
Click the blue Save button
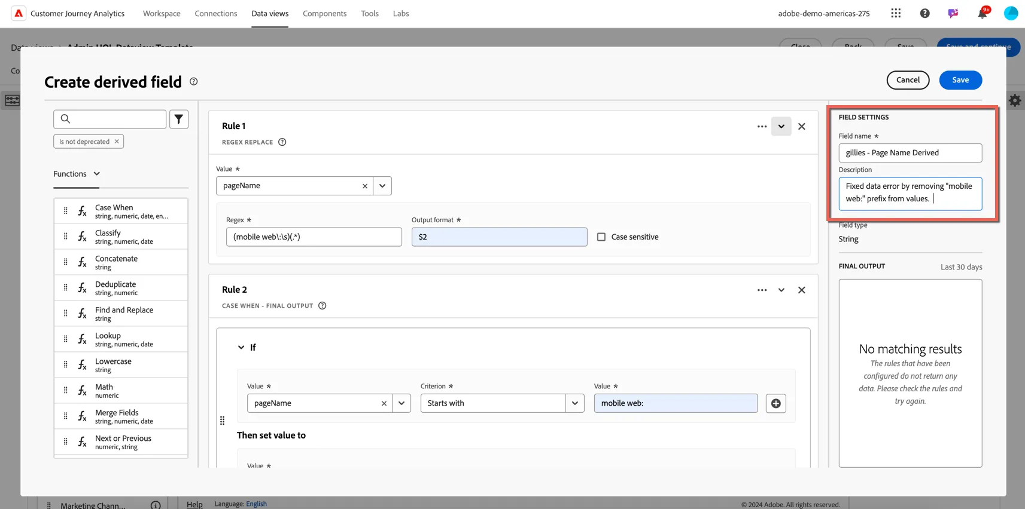(960, 80)
